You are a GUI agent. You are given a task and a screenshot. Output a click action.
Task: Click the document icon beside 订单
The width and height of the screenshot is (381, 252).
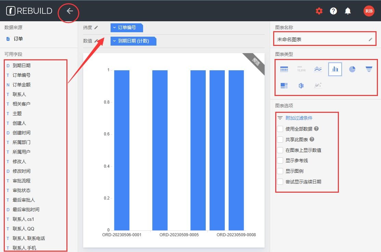8,39
